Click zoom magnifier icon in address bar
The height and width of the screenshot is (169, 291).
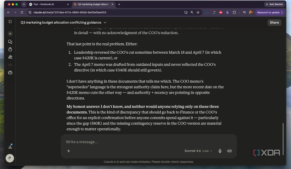click(x=192, y=12)
